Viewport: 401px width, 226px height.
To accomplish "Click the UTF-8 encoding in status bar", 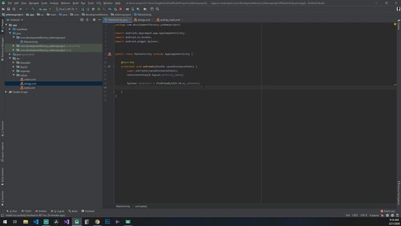I will pyautogui.click(x=363, y=215).
